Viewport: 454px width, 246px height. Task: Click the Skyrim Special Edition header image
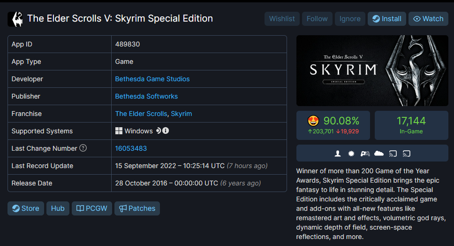(x=372, y=70)
